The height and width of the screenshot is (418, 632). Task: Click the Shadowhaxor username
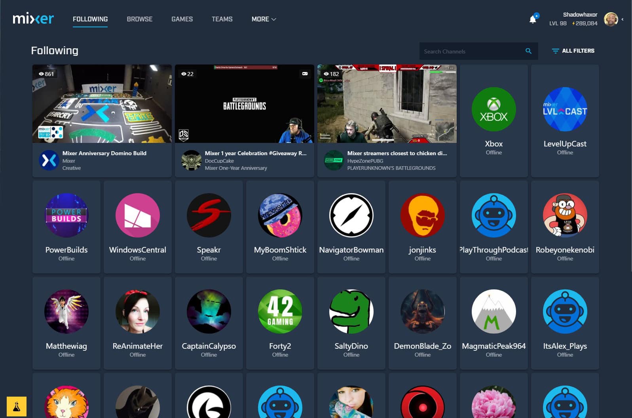click(580, 15)
